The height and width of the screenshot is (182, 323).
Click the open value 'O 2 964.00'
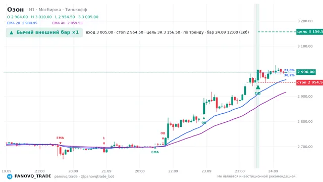(17, 17)
